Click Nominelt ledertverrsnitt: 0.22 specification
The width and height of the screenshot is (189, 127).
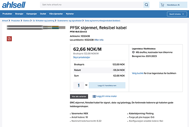(x=86, y=121)
